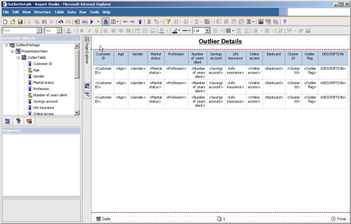Click the New report icon
The image size is (351, 224).
pyautogui.click(x=5, y=21)
